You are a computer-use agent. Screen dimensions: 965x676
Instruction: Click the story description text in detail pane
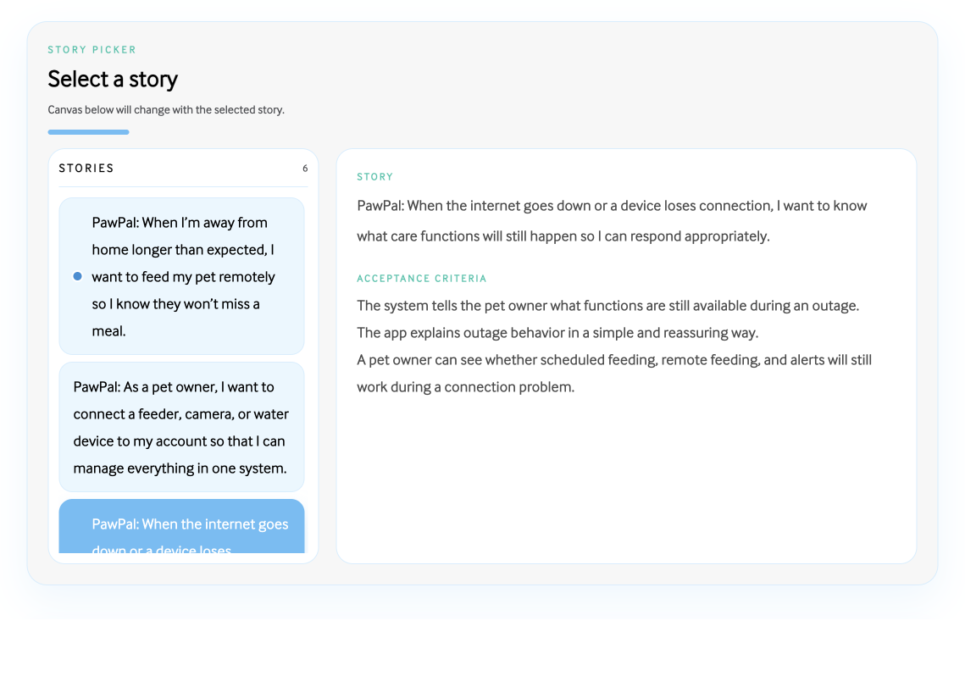(612, 221)
